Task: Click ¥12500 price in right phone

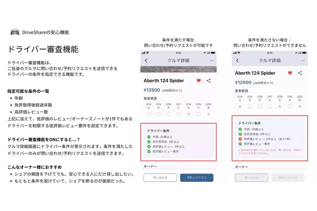Action: tap(243, 83)
